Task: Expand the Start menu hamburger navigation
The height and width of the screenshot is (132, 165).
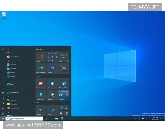Action: (3, 49)
